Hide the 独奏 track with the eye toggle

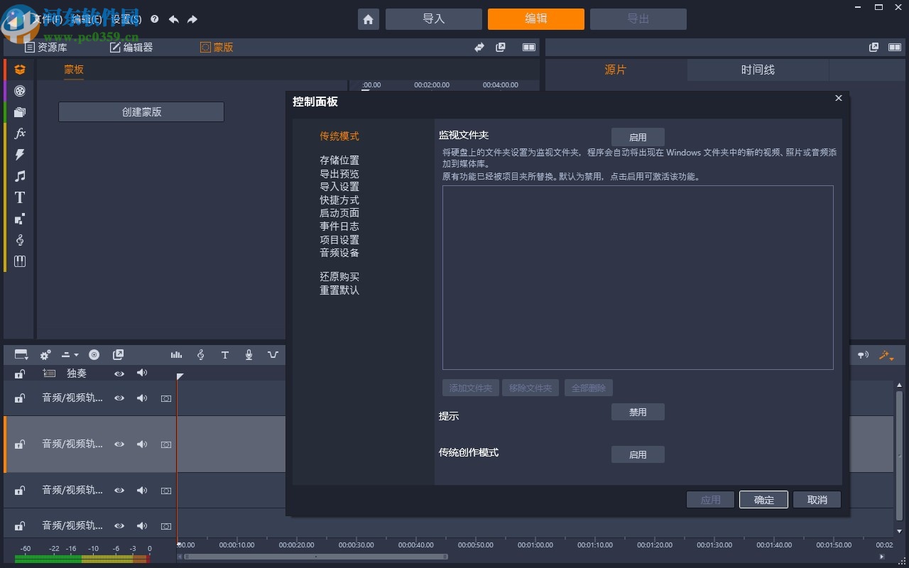(119, 373)
